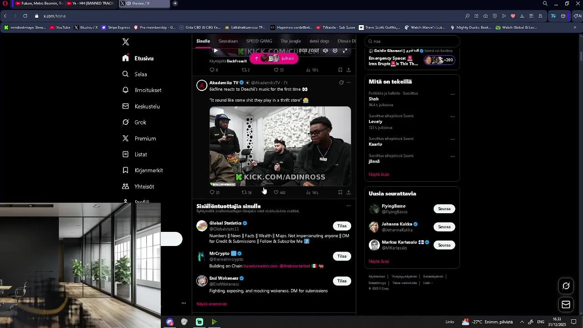Open Etusivu home in sidebar
583x328 pixels.
pyautogui.click(x=138, y=58)
